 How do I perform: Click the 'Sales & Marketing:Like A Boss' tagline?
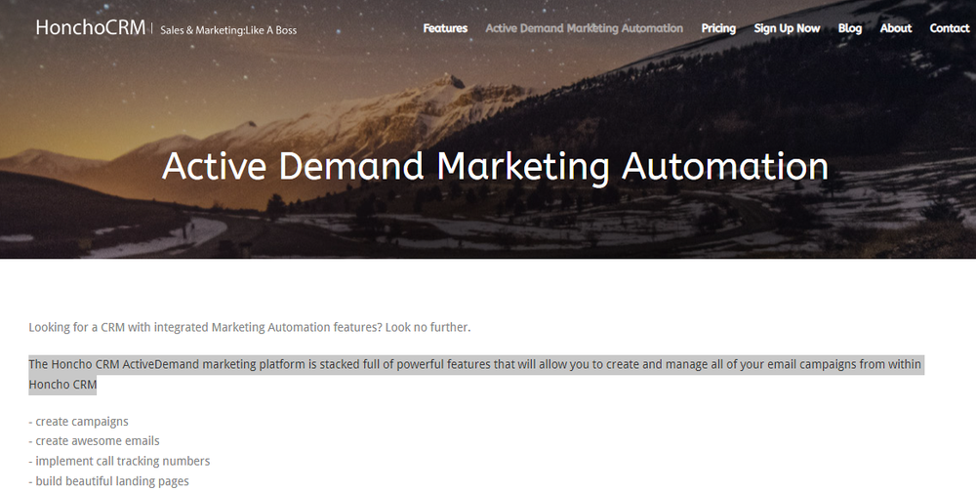228,30
